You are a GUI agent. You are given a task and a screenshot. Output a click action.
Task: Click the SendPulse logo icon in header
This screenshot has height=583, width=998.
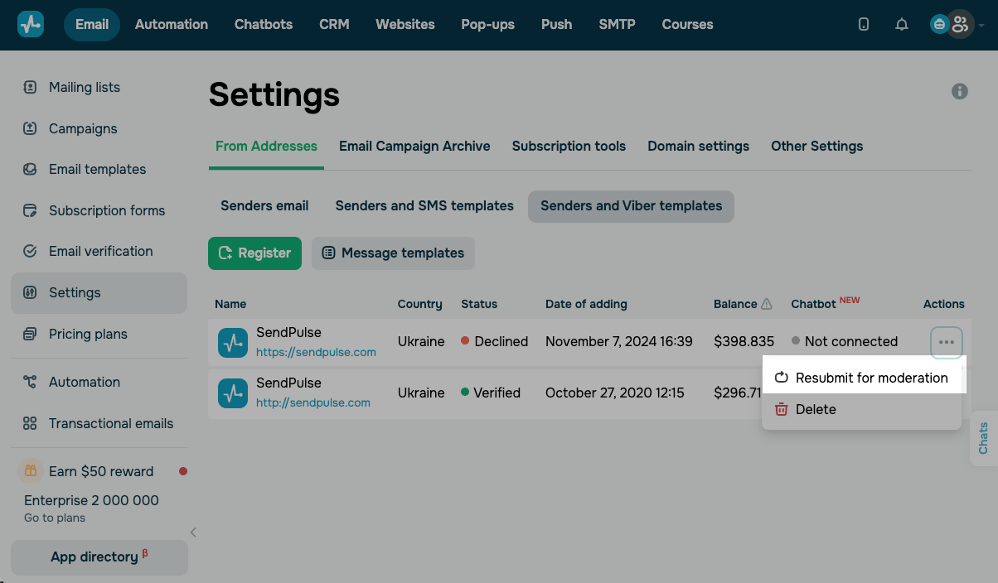click(31, 25)
